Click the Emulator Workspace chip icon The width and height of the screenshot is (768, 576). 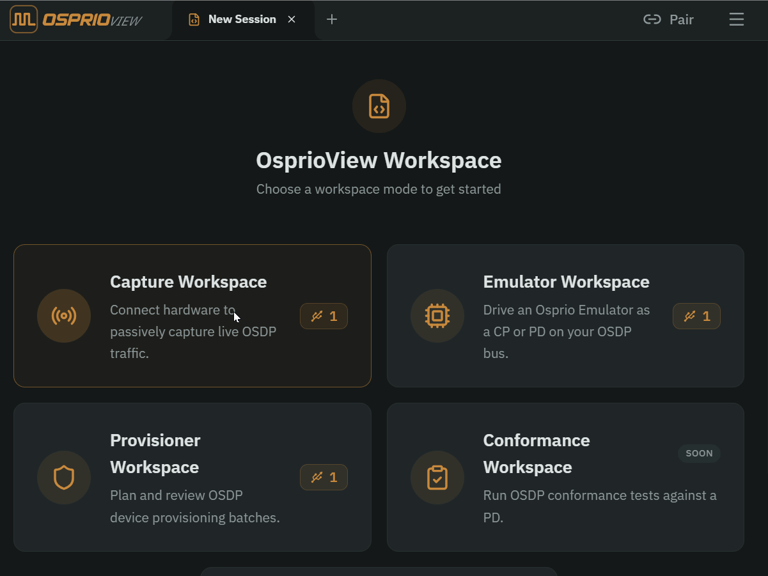tap(437, 316)
